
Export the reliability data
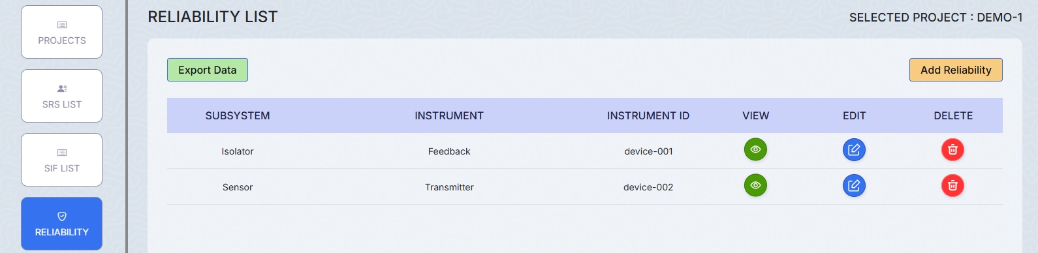[x=208, y=70]
